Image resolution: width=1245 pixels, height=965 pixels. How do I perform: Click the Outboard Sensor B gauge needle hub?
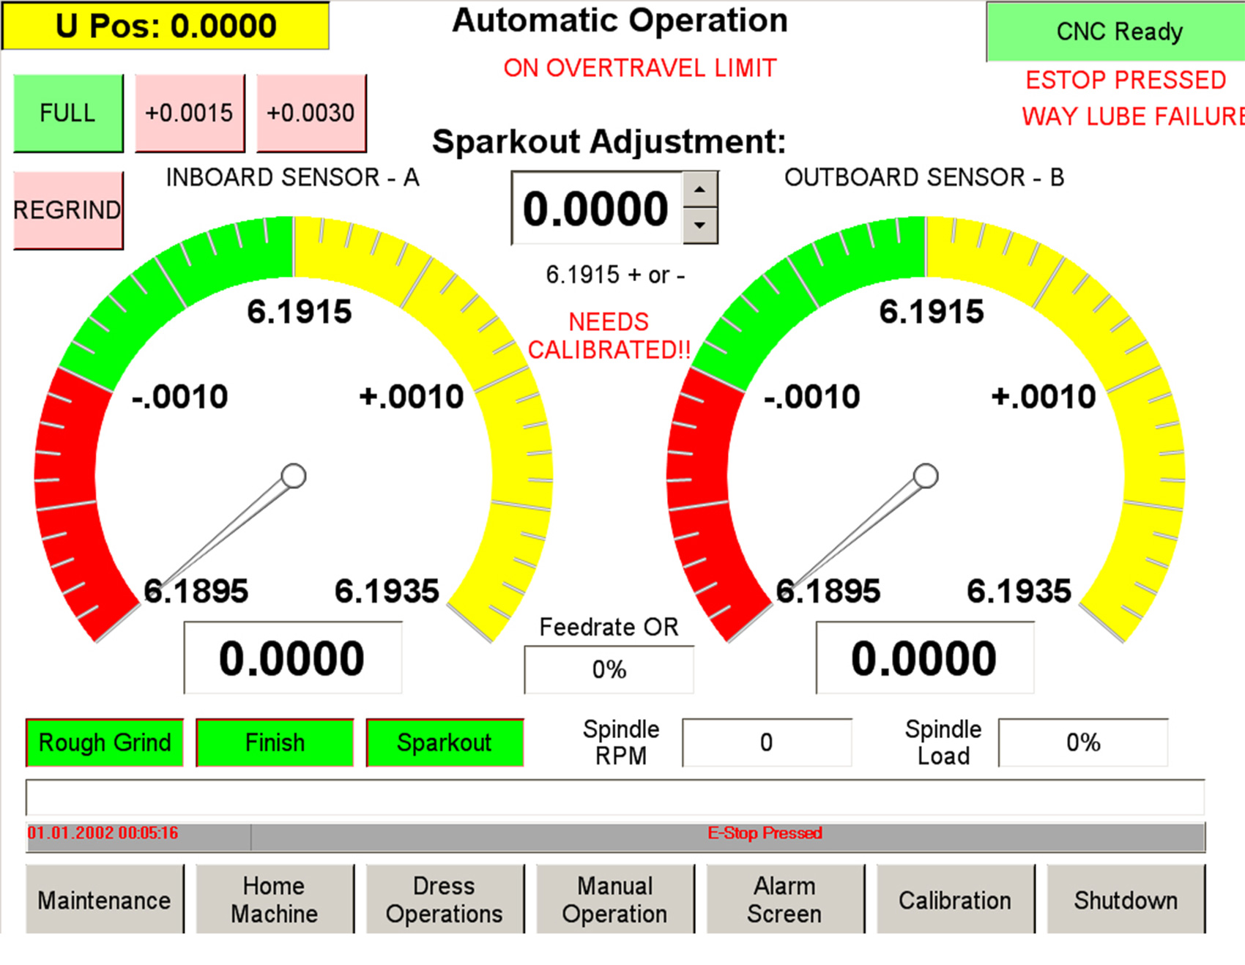click(926, 476)
